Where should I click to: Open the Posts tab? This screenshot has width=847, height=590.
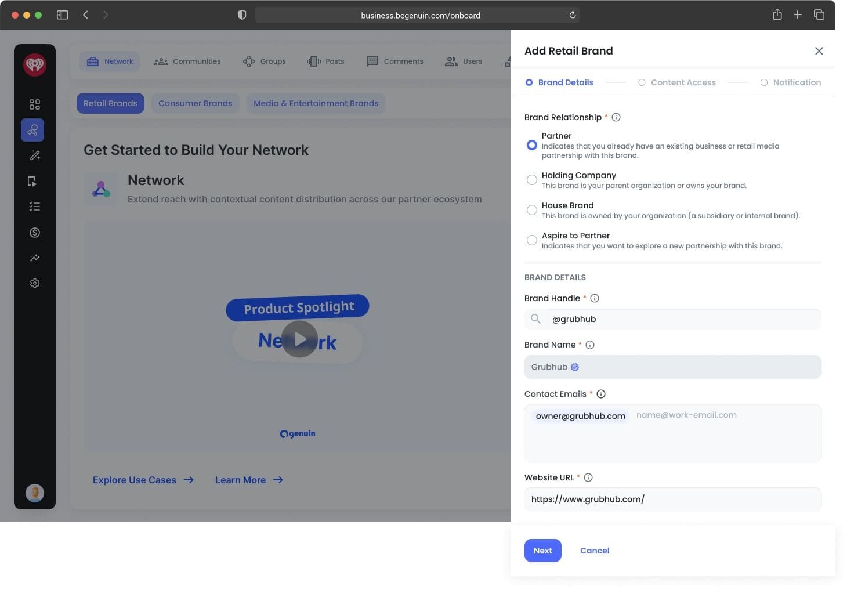(325, 61)
